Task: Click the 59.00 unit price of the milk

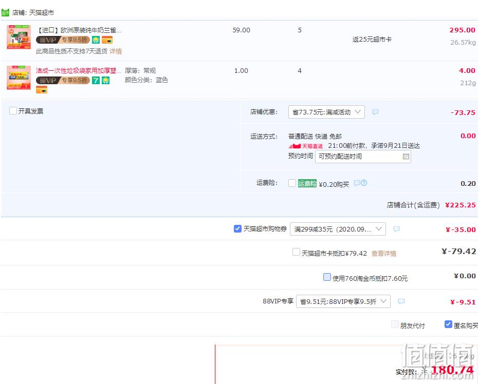Action: (241, 30)
